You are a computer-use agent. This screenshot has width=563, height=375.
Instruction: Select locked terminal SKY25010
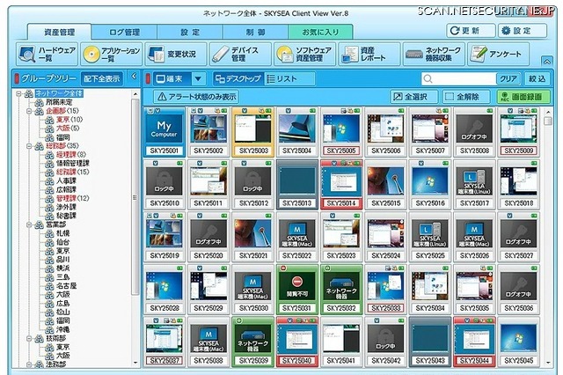pos(164,184)
